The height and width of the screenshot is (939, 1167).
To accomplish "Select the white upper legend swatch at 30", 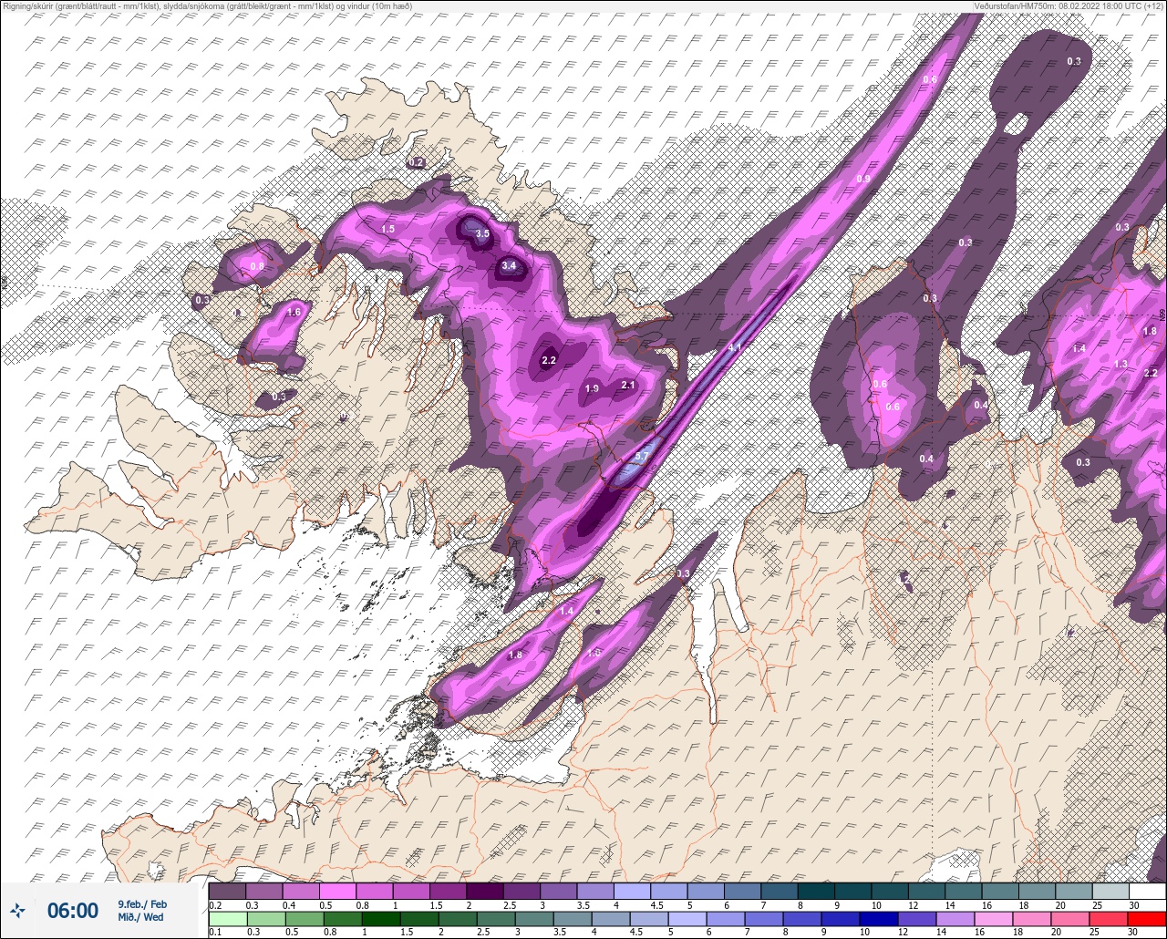I will 1147,891.
